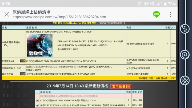Tap the page title 原價屋線上估價清單

coord(31,12)
